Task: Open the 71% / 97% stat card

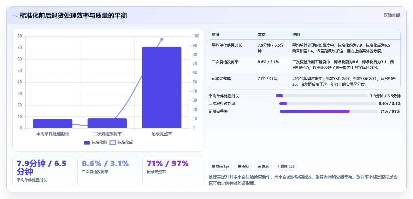Action: pos(173,171)
